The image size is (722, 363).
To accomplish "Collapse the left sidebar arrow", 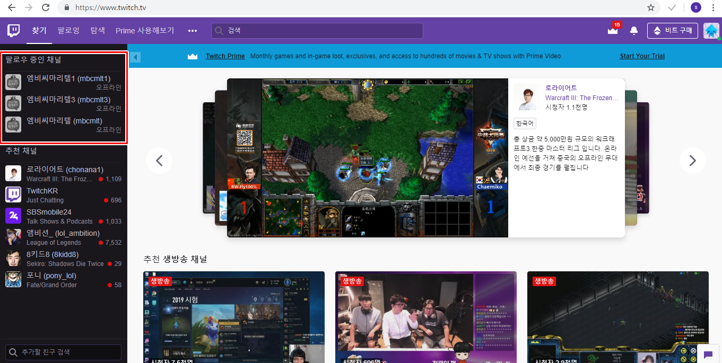I will tap(135, 57).
